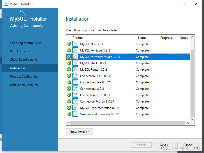Select the Connector/Python 8.0.21 row text
The height and width of the screenshot is (153, 204).
point(97,101)
